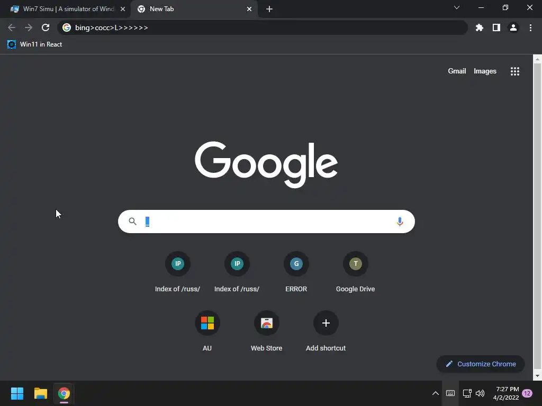This screenshot has width=542, height=406.
Task: Open the Chrome profile avatar
Action: [513, 27]
